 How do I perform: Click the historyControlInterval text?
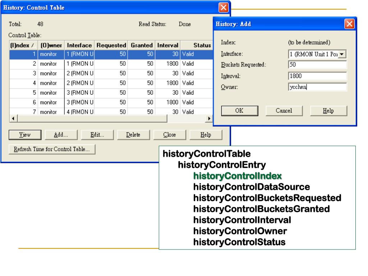point(242,220)
